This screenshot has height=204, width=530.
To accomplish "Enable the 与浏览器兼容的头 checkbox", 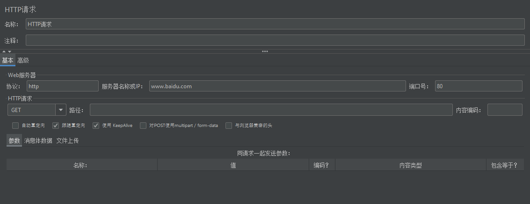I will (229, 126).
